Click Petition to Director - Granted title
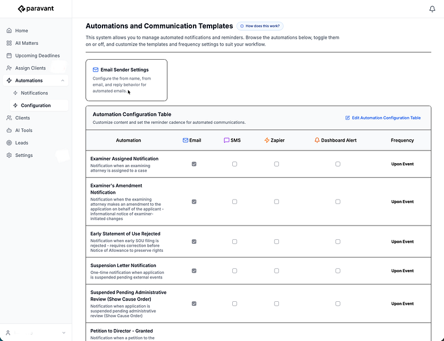Viewport: 444px width, 341px height. pyautogui.click(x=121, y=331)
